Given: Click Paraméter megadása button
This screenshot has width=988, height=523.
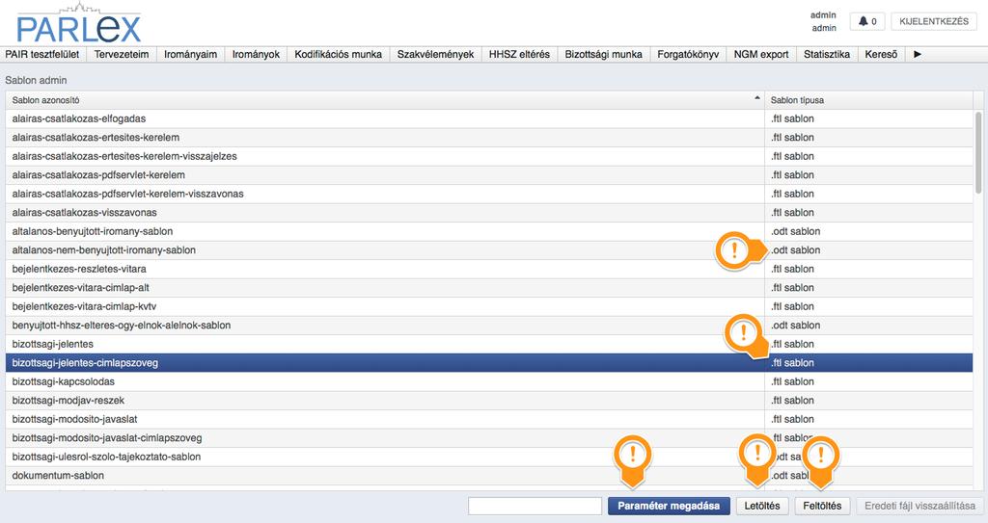Looking at the screenshot, I should 669,506.
